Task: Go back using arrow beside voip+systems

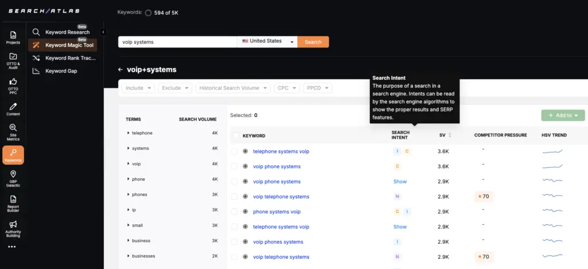Action: click(x=121, y=69)
